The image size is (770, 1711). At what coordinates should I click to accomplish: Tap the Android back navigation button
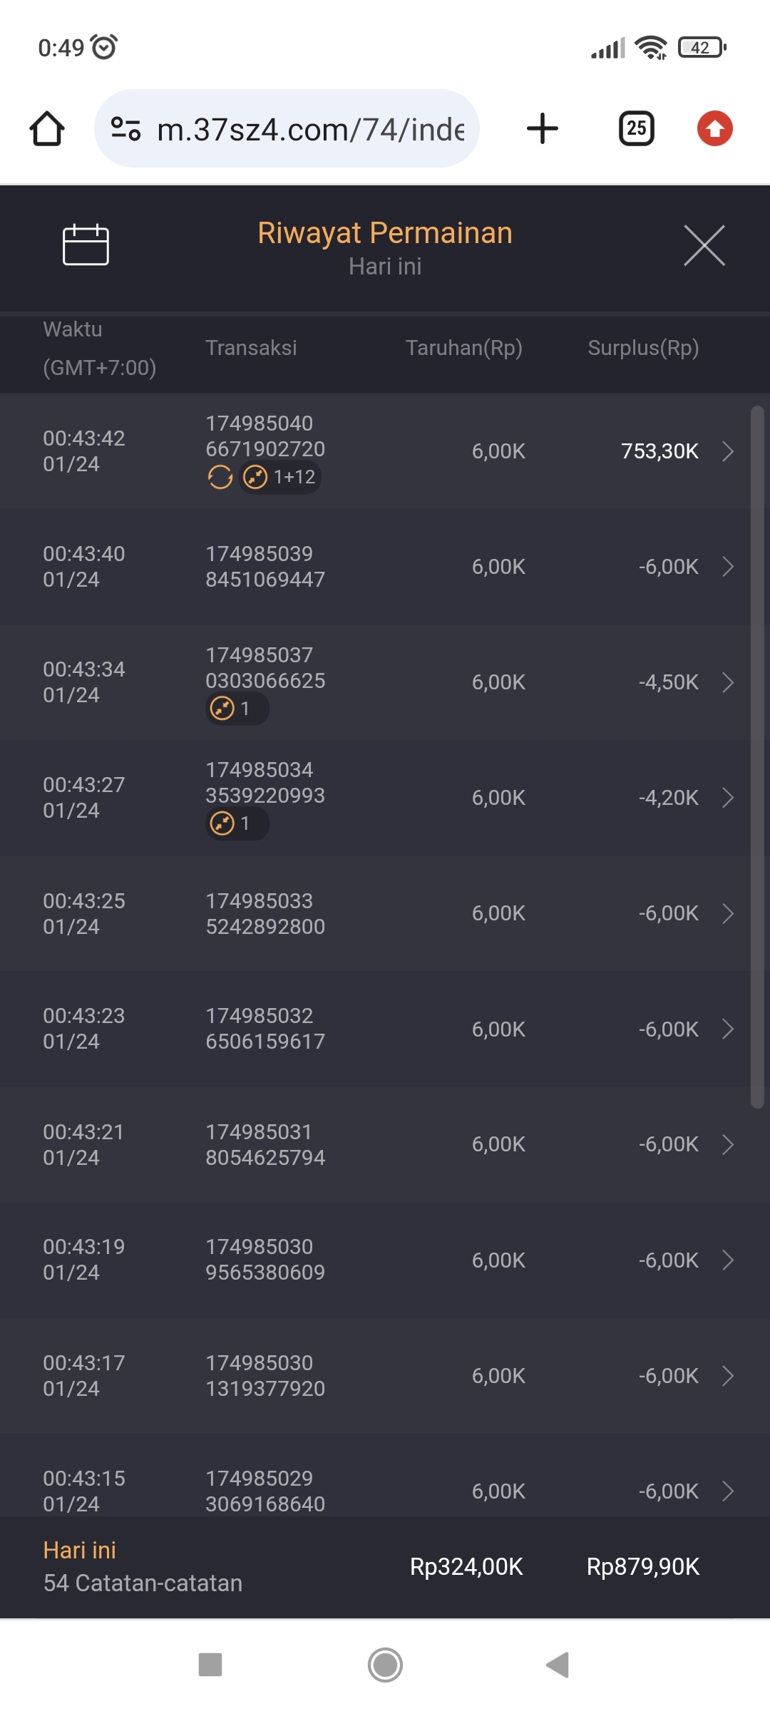click(x=558, y=1665)
